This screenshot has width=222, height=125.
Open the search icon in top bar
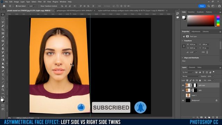coord(208,6)
